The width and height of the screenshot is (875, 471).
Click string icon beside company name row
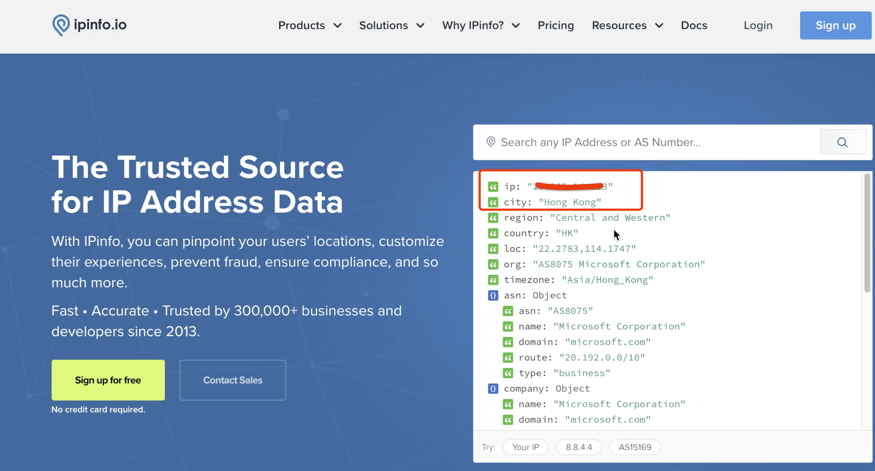pyautogui.click(x=508, y=404)
